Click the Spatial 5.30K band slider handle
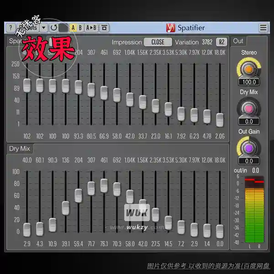 [x=181, y=114]
